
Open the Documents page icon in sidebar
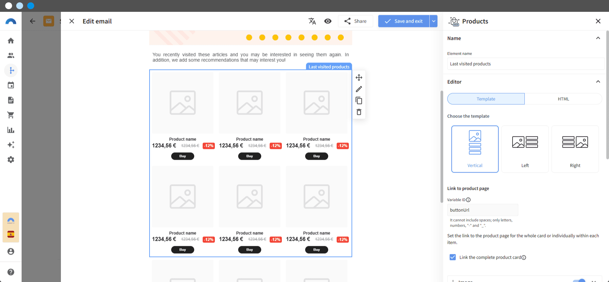11,100
